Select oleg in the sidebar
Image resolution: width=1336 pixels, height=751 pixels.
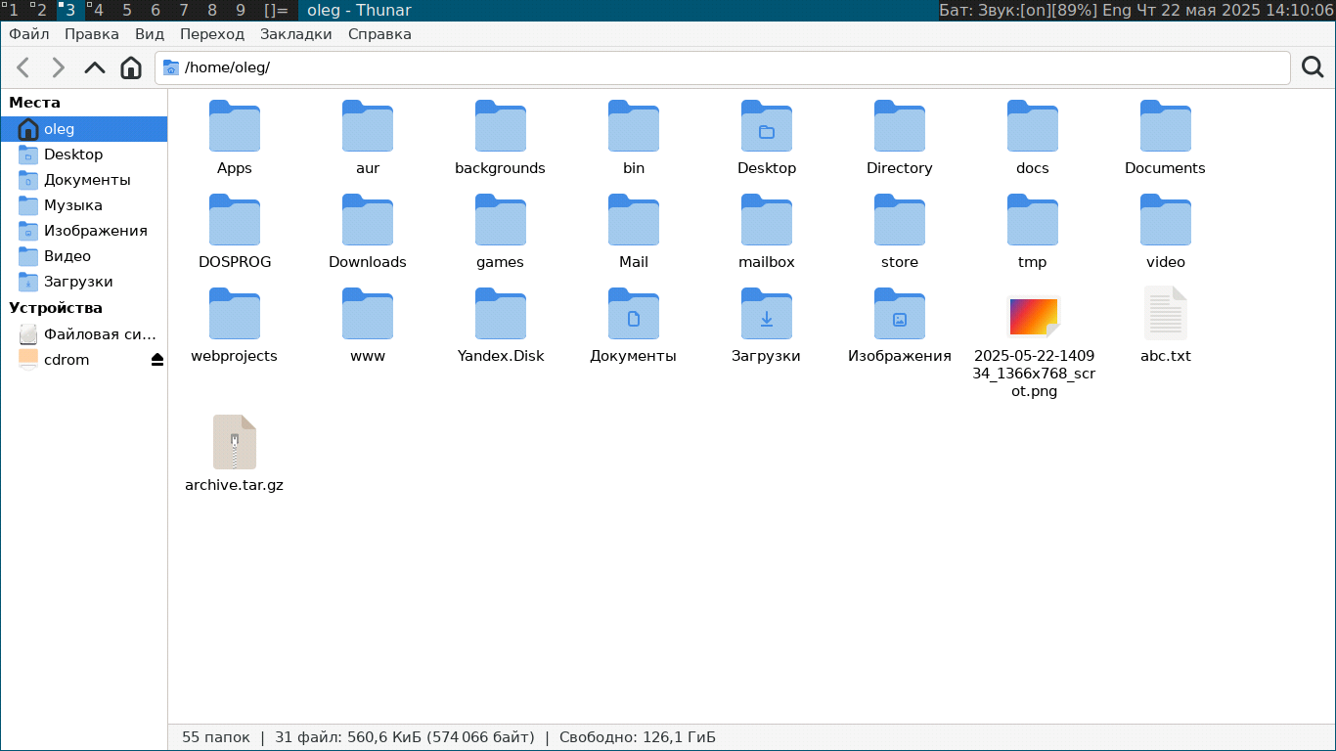click(x=84, y=129)
